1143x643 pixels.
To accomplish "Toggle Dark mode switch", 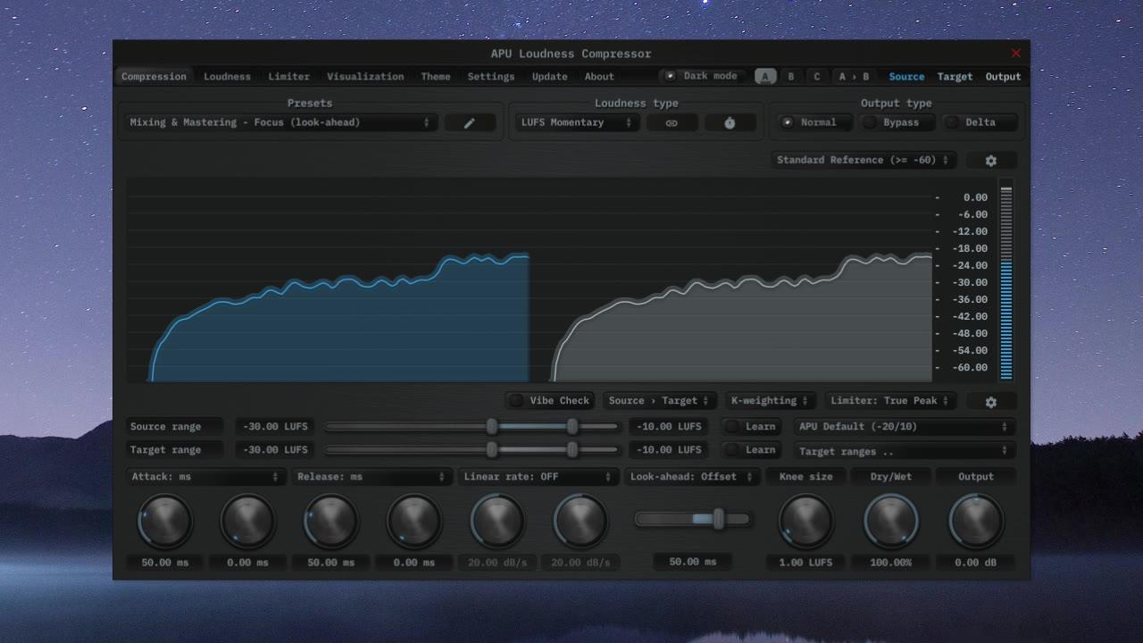I will [701, 76].
